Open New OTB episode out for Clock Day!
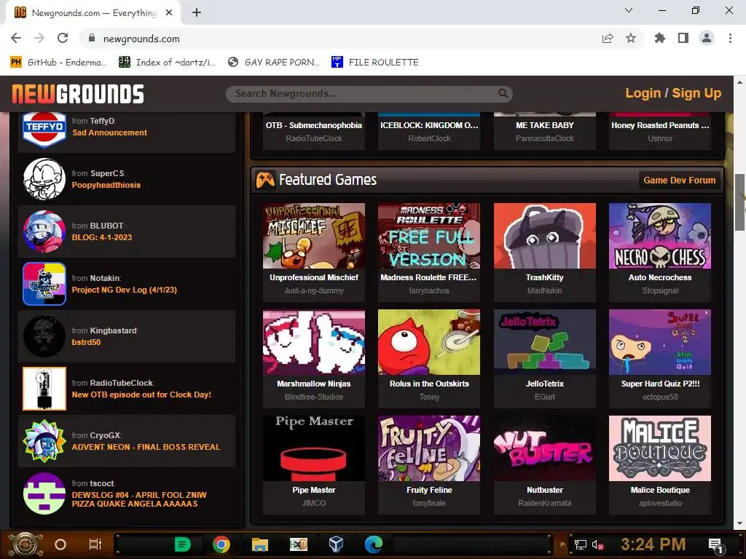This screenshot has width=746, height=559. click(141, 395)
